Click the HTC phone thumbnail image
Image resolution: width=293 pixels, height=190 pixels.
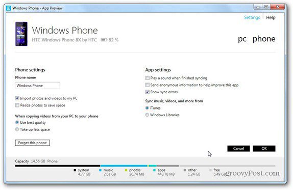click(x=21, y=34)
